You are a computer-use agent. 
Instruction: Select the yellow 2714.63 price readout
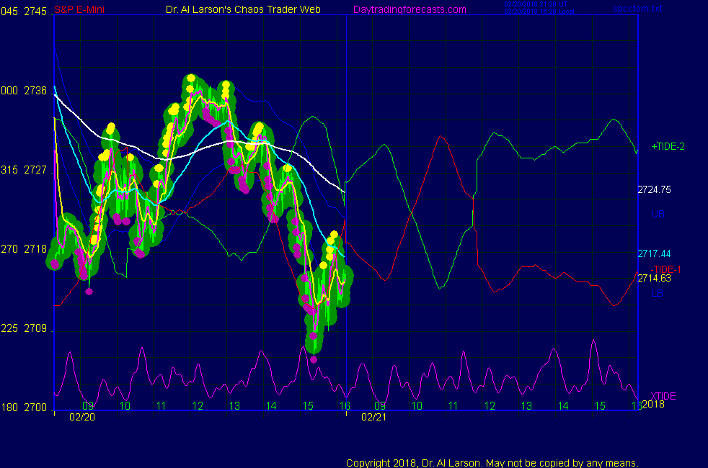pos(654,279)
